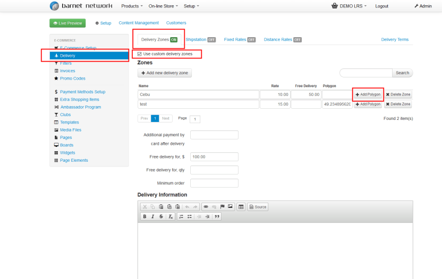Click the Cebu zone name field

(199, 94)
